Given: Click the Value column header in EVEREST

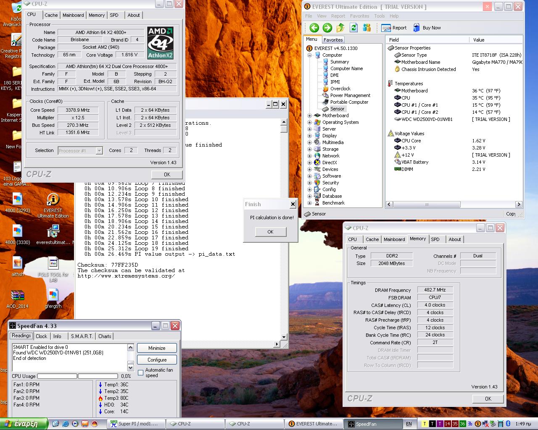Looking at the screenshot, I should (496, 40).
